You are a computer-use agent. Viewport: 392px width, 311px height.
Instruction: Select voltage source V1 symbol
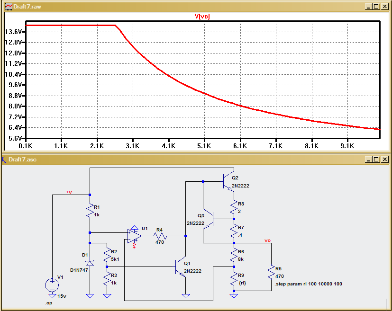coord(52,285)
